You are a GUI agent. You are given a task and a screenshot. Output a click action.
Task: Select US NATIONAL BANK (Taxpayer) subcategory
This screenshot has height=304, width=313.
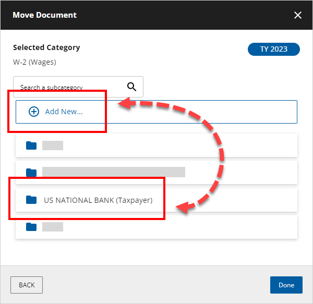pyautogui.click(x=156, y=200)
